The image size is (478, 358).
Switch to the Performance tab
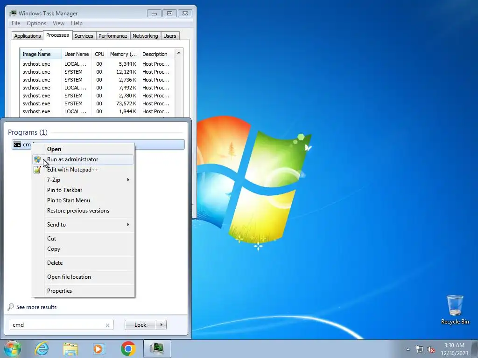(113, 36)
